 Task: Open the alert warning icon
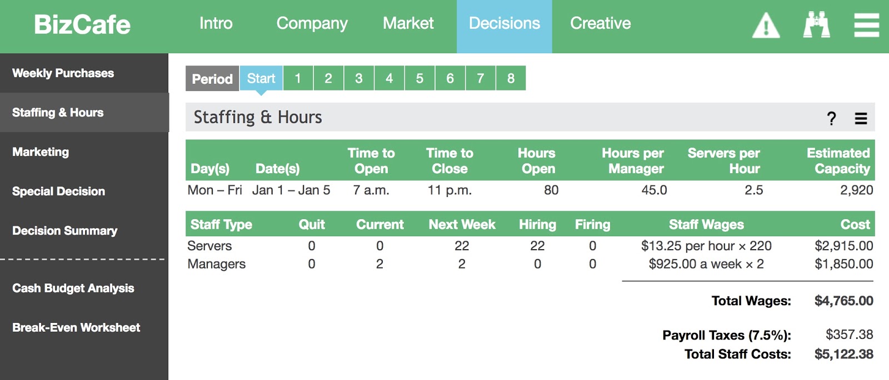pyautogui.click(x=766, y=24)
